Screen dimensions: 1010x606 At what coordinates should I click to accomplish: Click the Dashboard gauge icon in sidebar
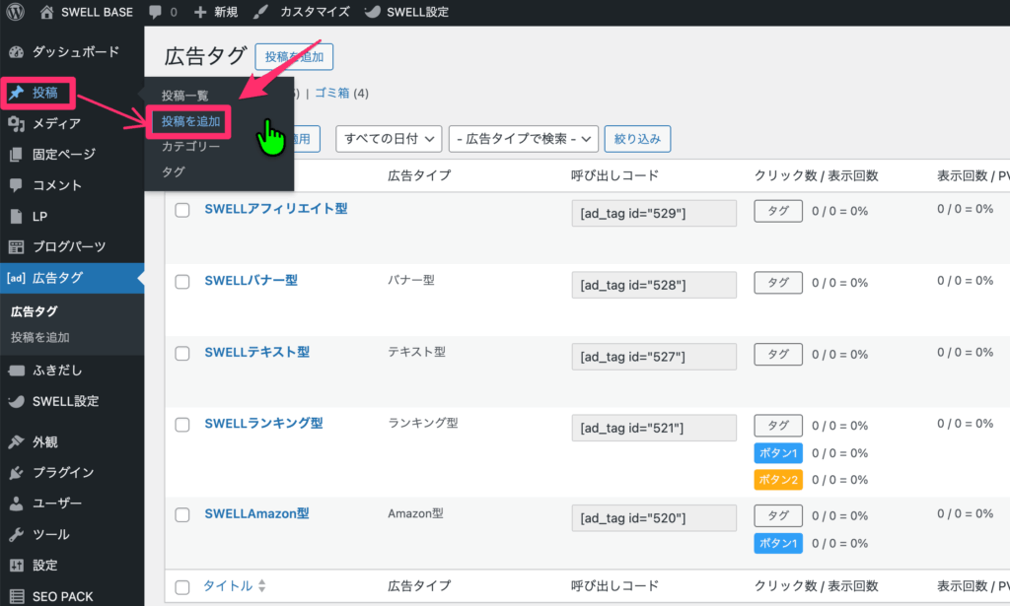click(16, 51)
